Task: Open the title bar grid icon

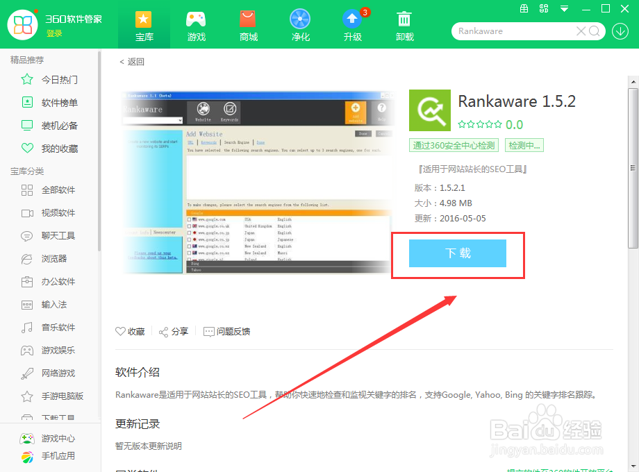Action: coord(524,8)
